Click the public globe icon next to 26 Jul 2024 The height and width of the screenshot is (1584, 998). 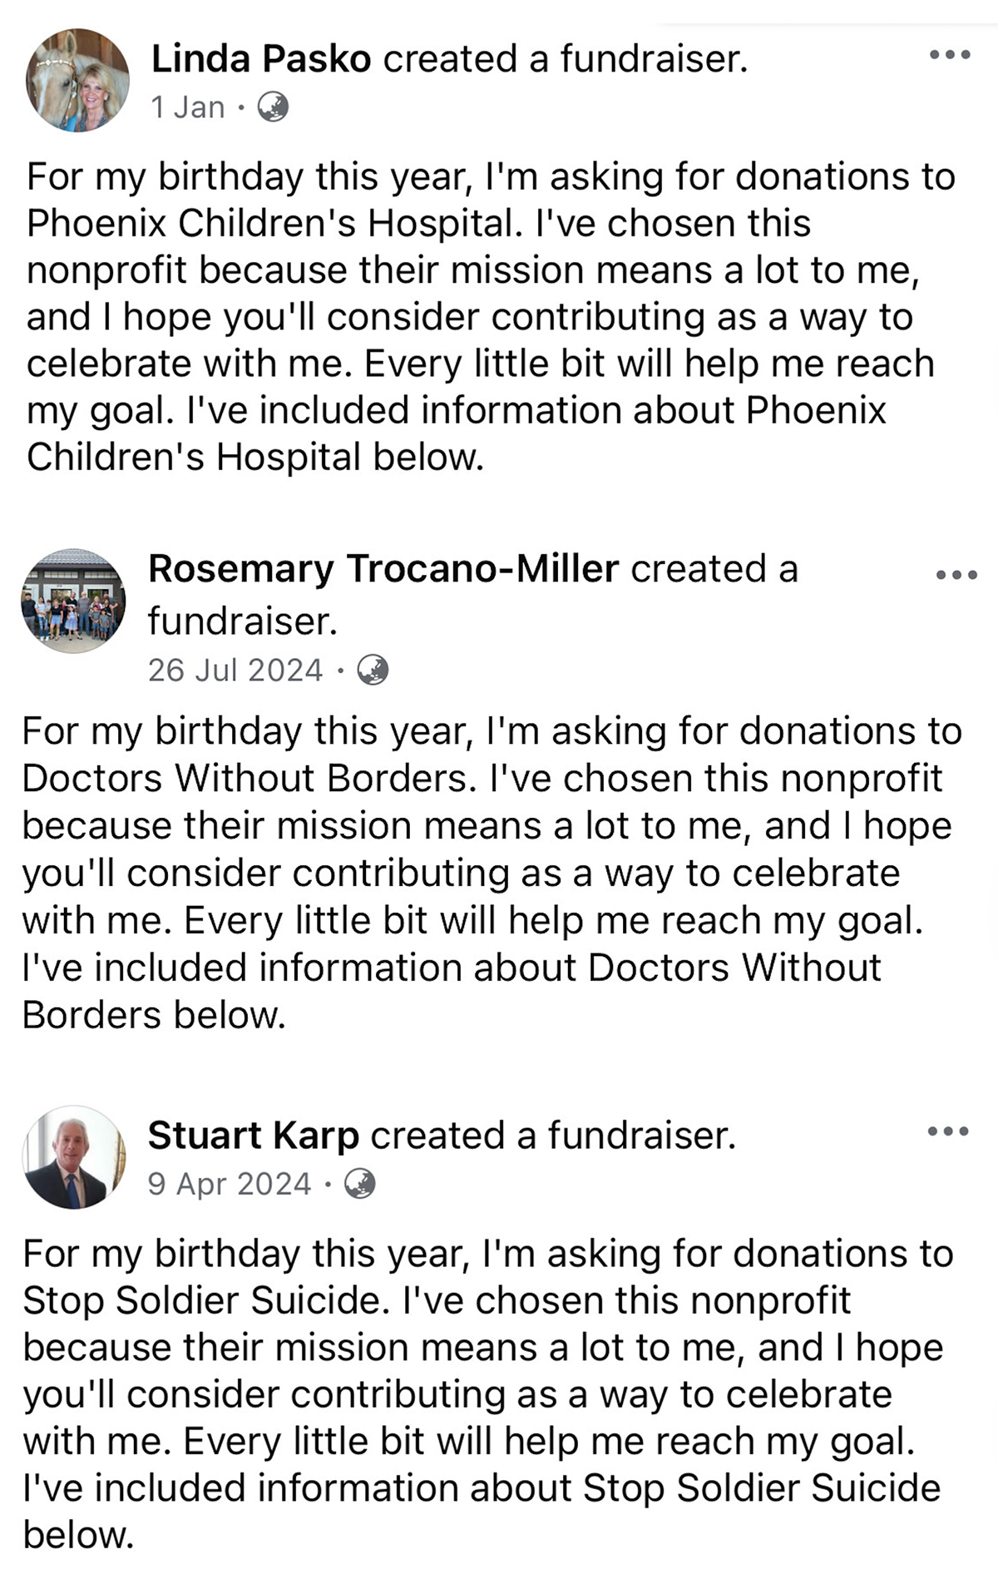coord(373,670)
